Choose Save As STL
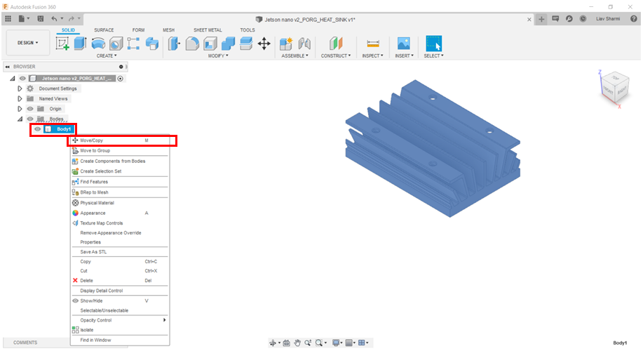Viewport: 643px width, 349px height. pyautogui.click(x=120, y=251)
